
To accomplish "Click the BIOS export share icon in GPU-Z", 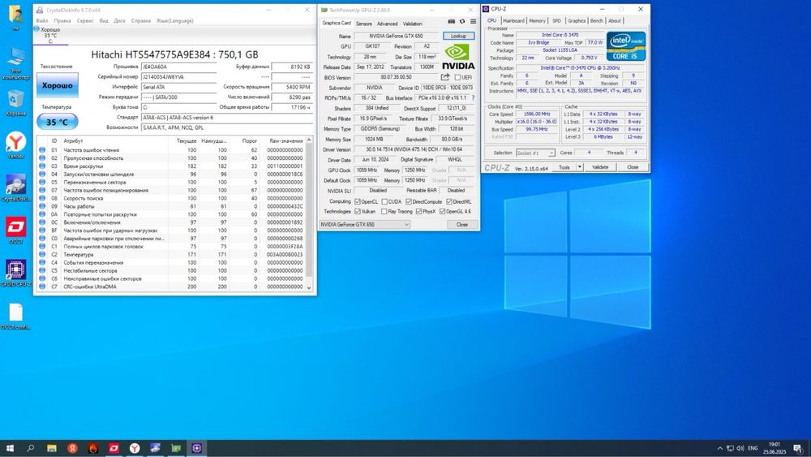I will (x=444, y=77).
